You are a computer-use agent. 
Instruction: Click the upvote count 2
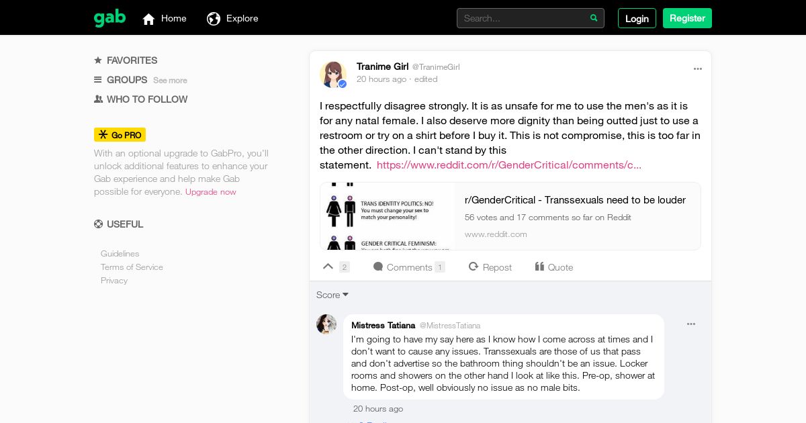[x=345, y=267]
